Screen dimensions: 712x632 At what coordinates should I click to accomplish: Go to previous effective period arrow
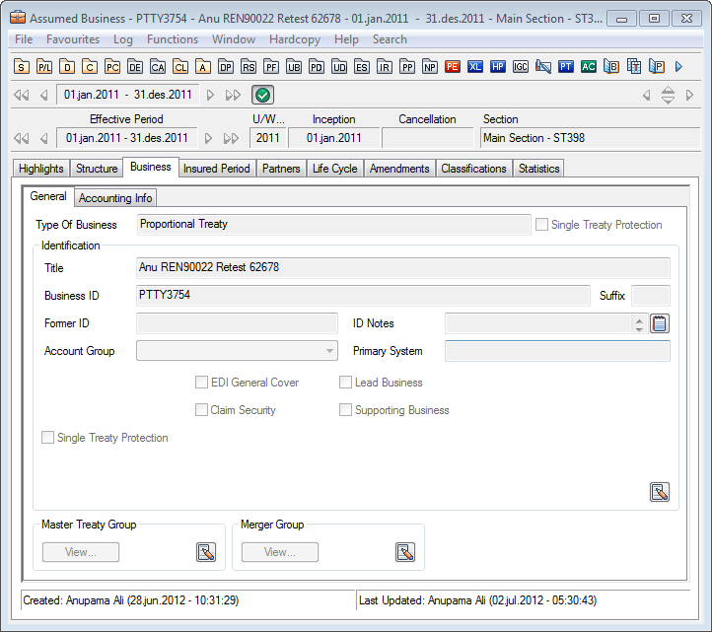(x=44, y=138)
